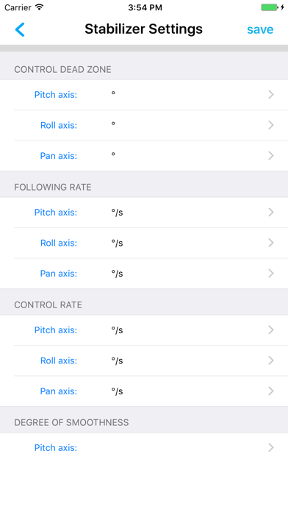Open Control Rate Pan axis chevron
288x512 pixels.
click(270, 391)
